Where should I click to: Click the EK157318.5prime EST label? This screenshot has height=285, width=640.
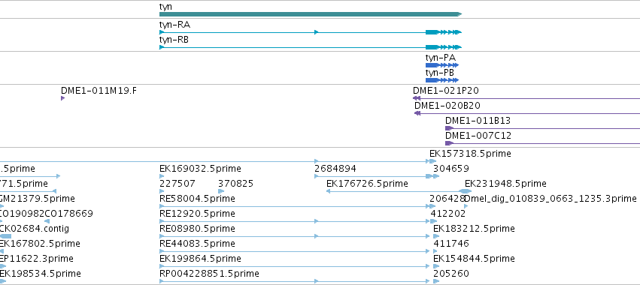[x=470, y=154]
